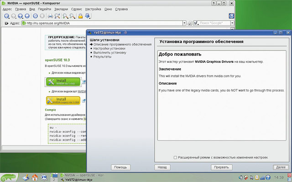This screenshot has height=182, width=292.
Task: Click Назад button in YaST
Action: coord(162,167)
